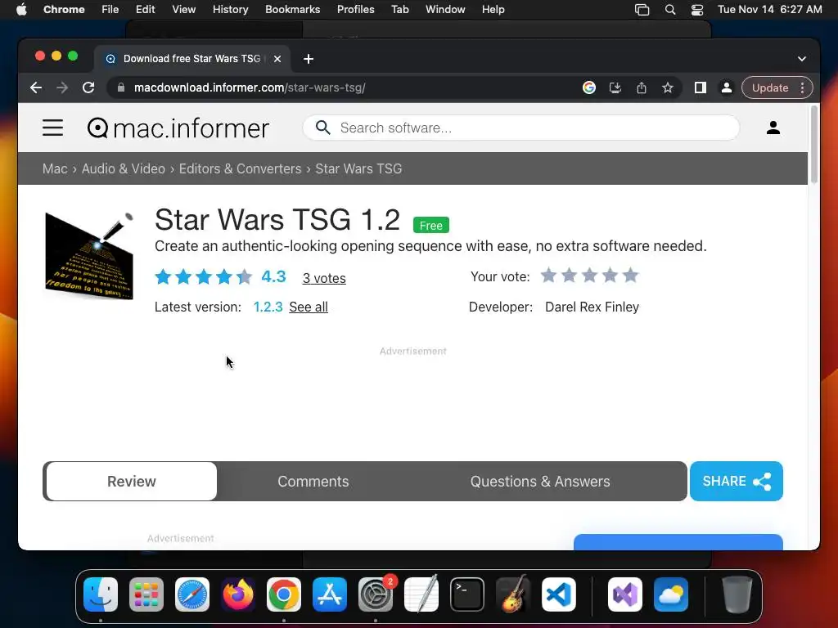Close the Download free Star Wars TSG tab
This screenshot has height=628, width=838.
click(x=277, y=59)
